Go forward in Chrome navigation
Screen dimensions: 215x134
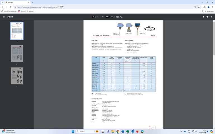click(x=6, y=7)
